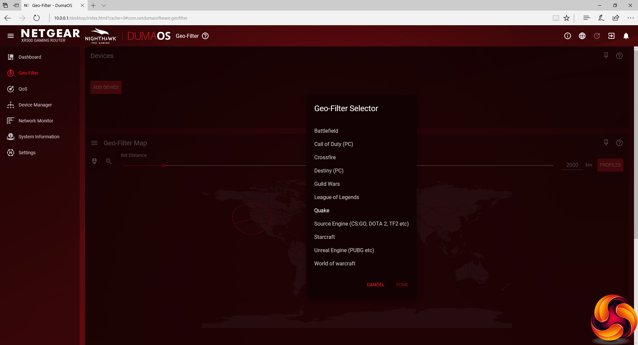This screenshot has height=345, width=638.
Task: Click the map zoom magnifier icon
Action: click(109, 161)
